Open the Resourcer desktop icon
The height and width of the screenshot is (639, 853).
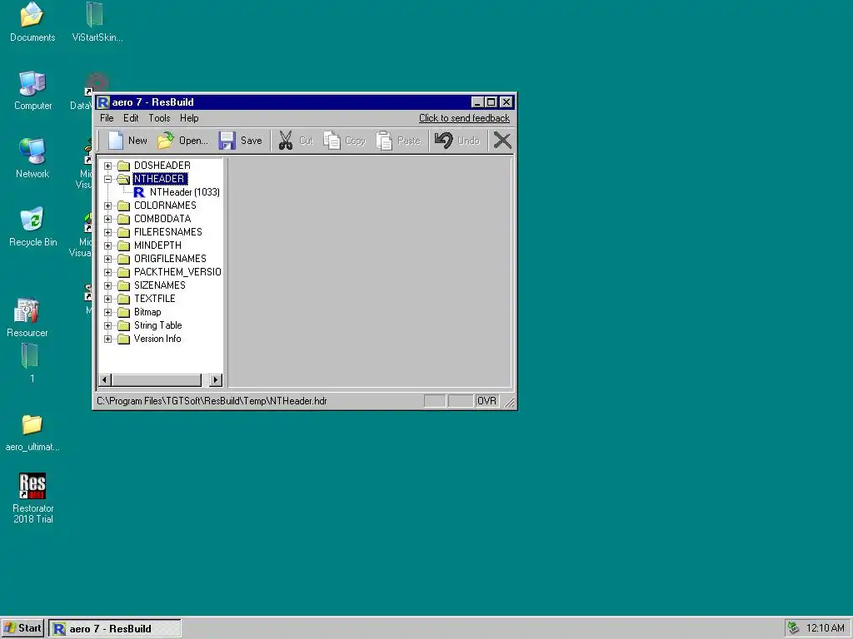27,318
